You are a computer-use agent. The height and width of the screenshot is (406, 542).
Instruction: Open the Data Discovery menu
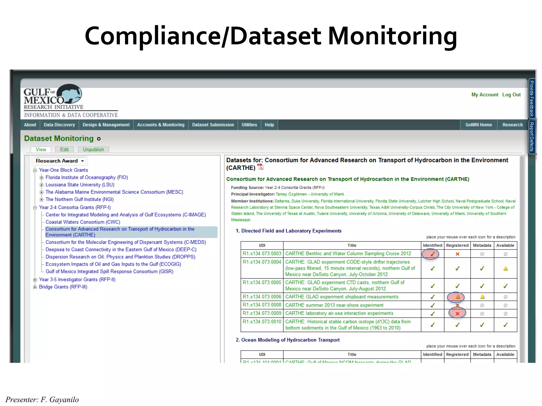click(59, 125)
